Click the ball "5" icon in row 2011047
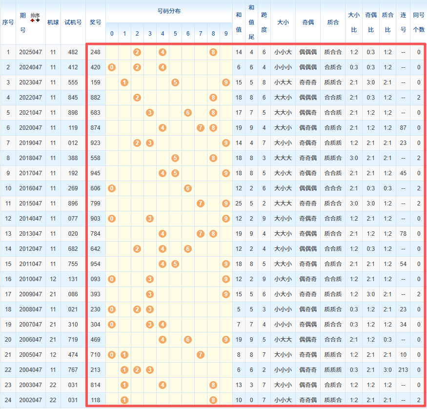This screenshot has height=409, width=427. tap(175, 264)
